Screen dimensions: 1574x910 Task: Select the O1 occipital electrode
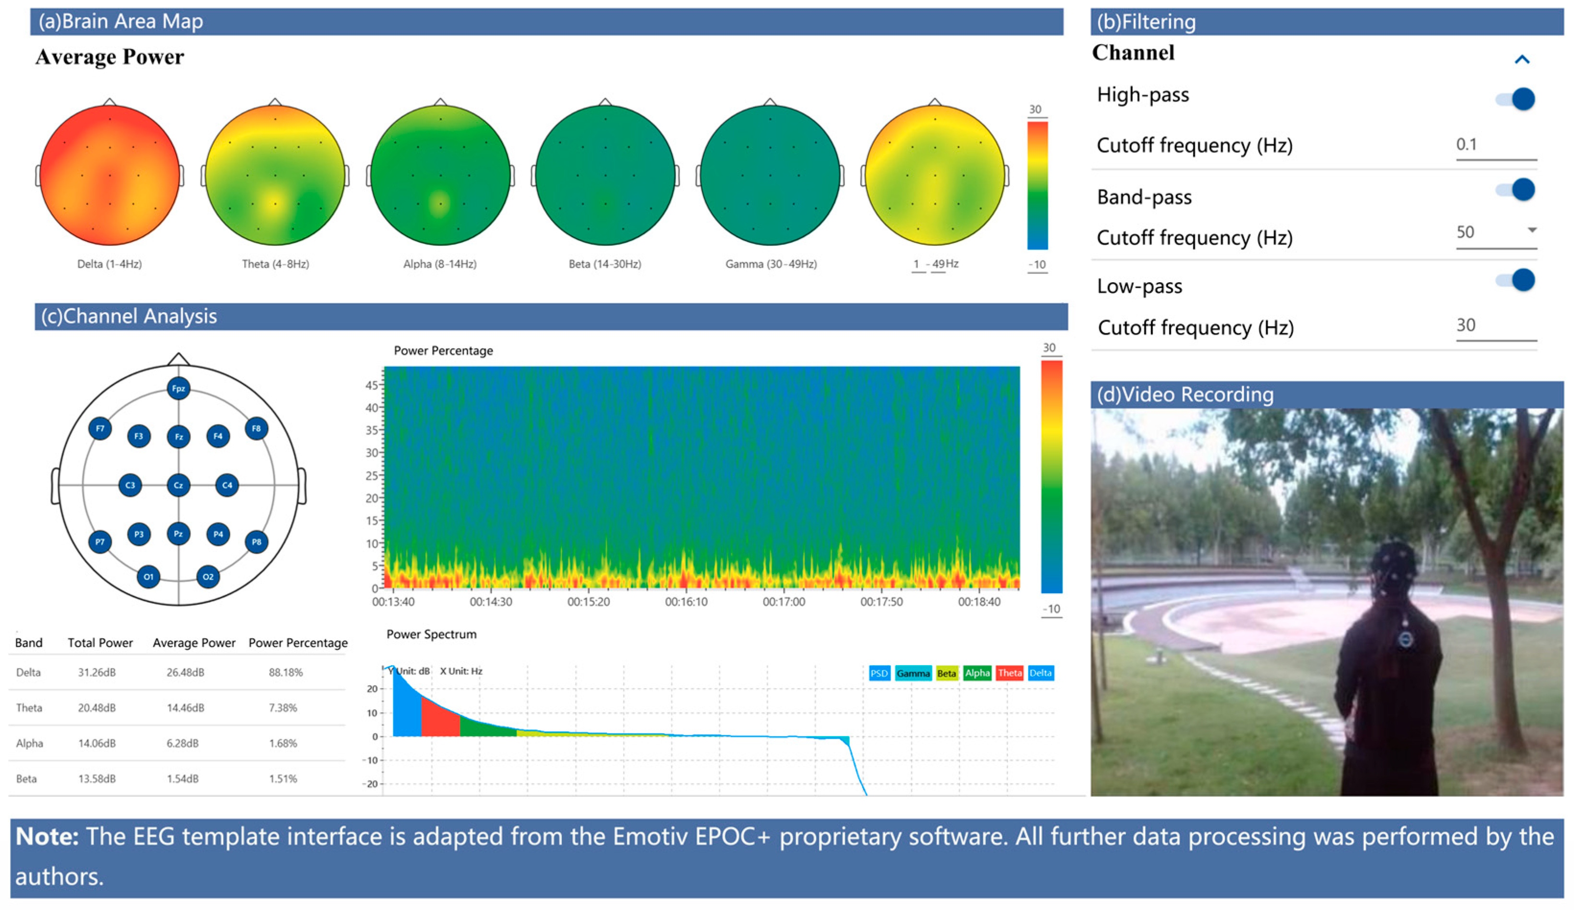(x=148, y=576)
